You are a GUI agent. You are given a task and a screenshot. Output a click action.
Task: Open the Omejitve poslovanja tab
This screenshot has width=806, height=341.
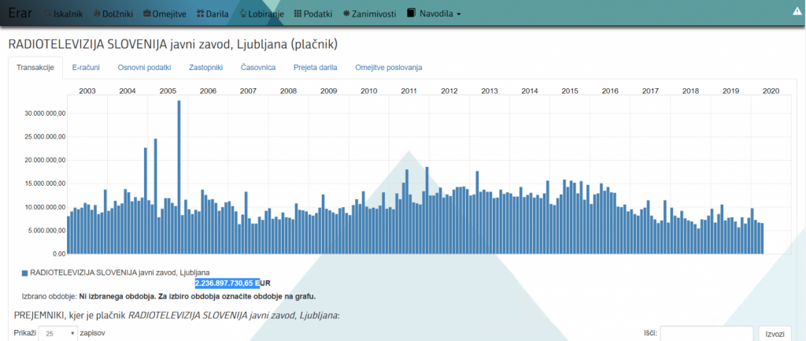tap(388, 68)
